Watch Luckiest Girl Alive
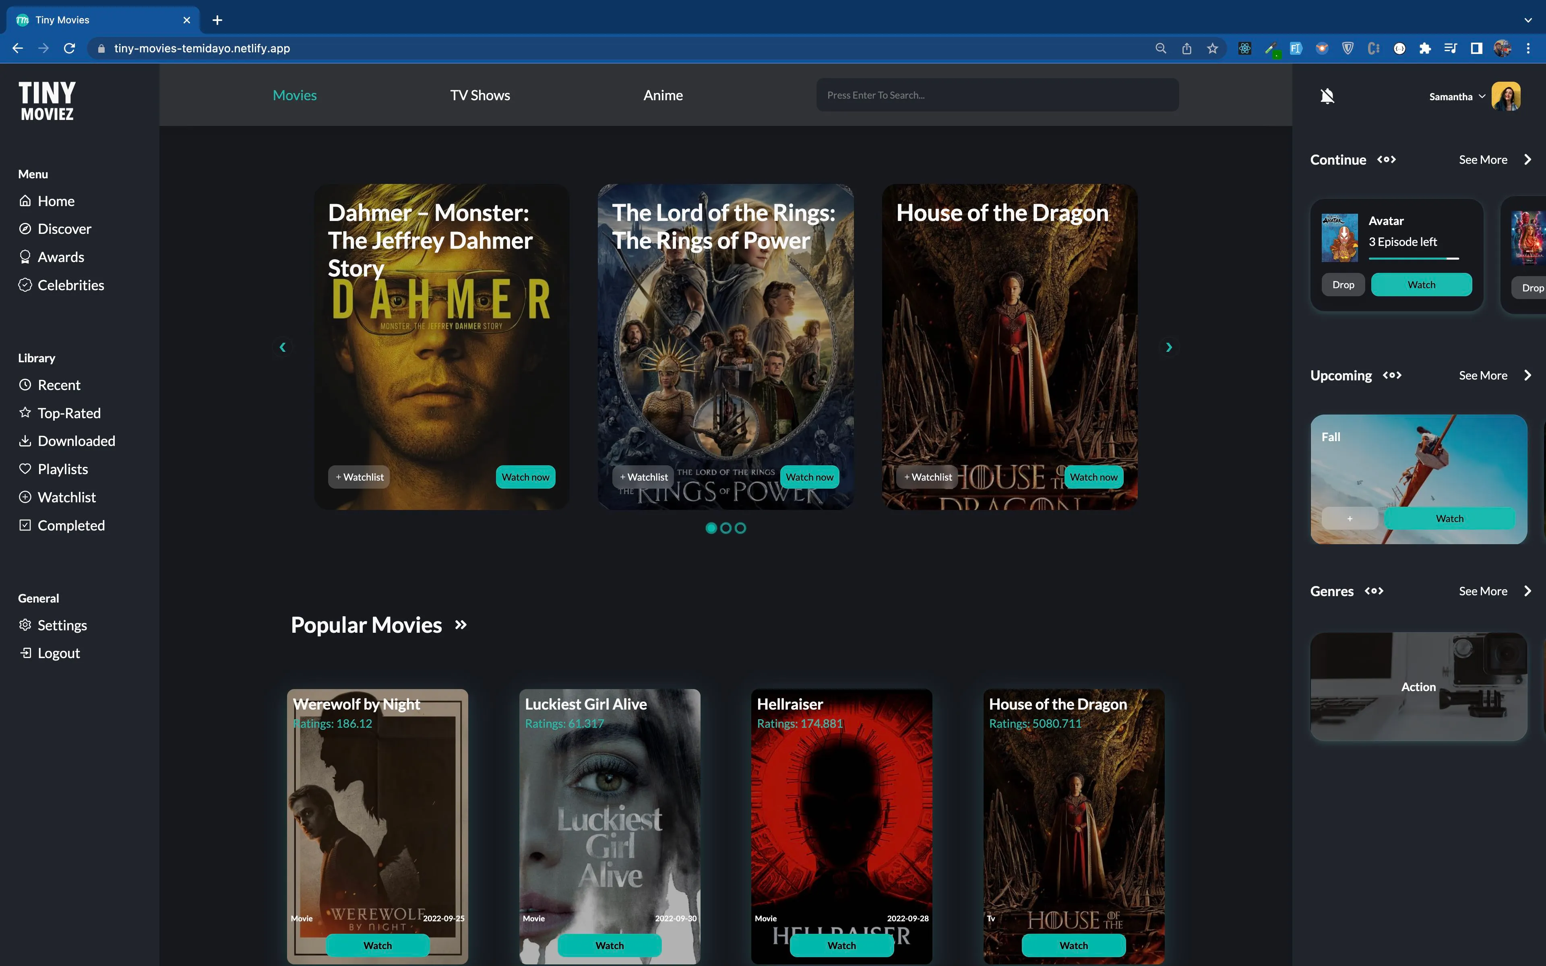The image size is (1546, 966). tap(610, 945)
